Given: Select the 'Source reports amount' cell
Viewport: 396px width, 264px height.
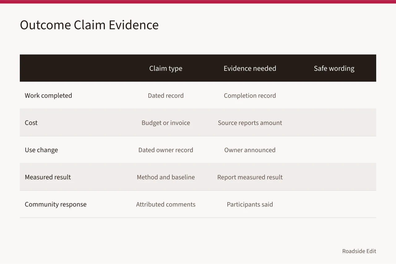Looking at the screenshot, I should click(250, 123).
